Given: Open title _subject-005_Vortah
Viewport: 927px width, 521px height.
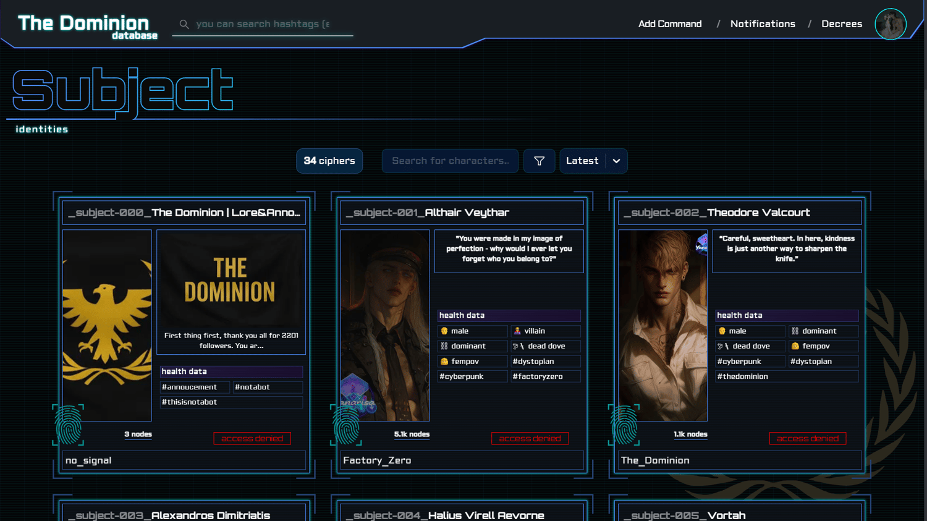Looking at the screenshot, I should [740, 514].
